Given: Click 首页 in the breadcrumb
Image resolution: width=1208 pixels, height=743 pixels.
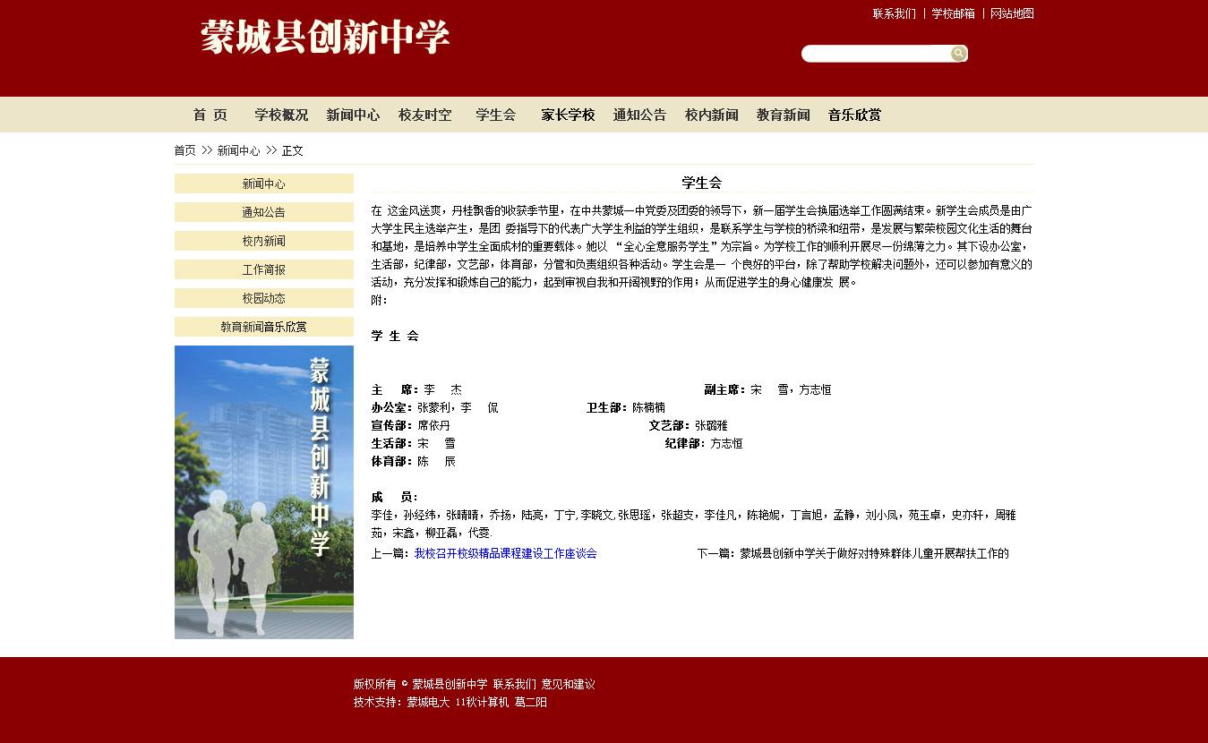Looking at the screenshot, I should [x=185, y=150].
